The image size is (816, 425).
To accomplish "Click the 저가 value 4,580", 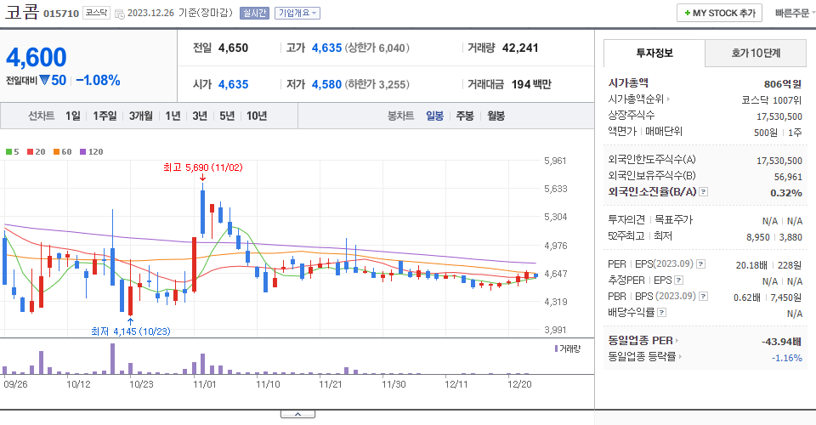I will coord(326,84).
